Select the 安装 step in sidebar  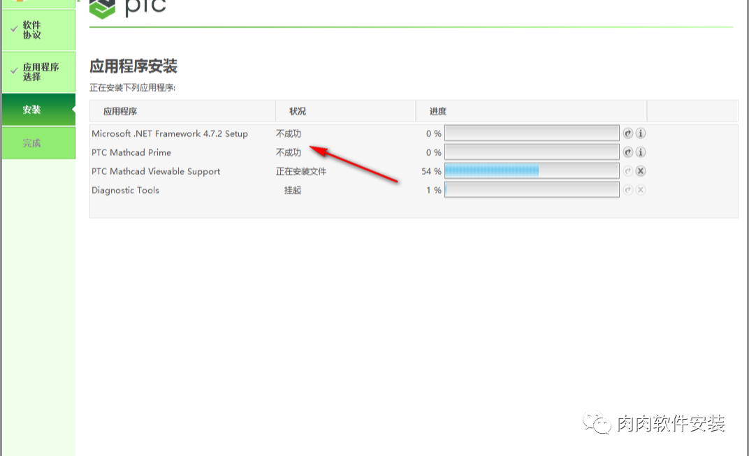coord(38,110)
